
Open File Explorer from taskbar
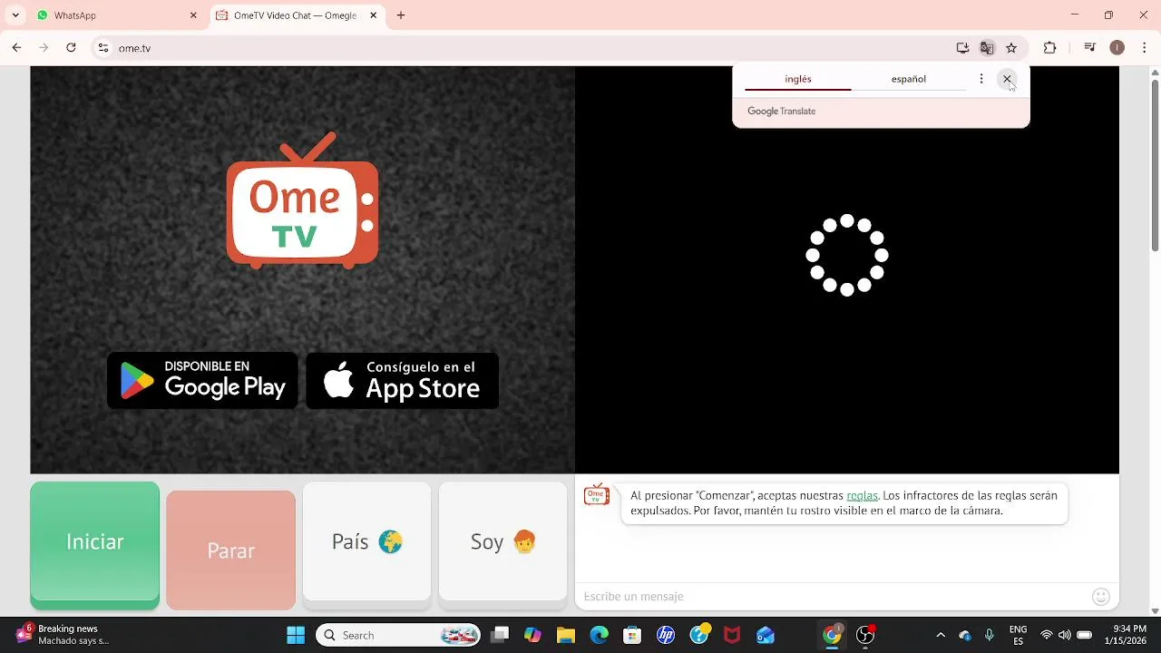pos(566,635)
